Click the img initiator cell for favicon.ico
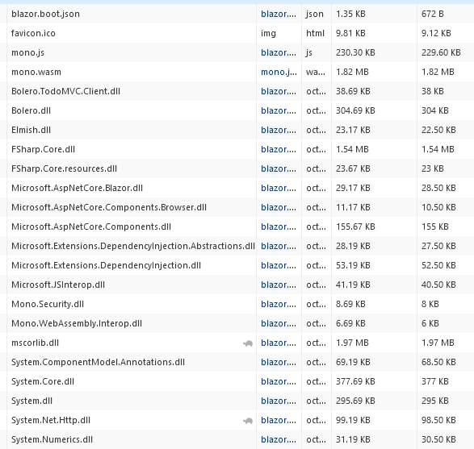The image size is (474, 449). coord(268,33)
